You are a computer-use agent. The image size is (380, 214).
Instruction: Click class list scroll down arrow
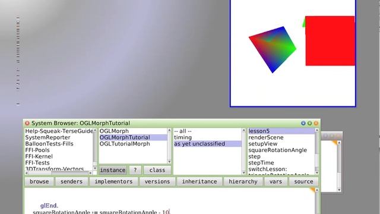[x=169, y=162]
